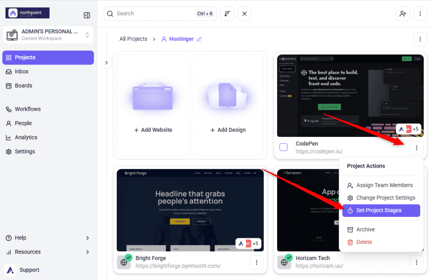Go to All Projects breadcrumb
Screen dimensions: 432x280
[x=133, y=39]
